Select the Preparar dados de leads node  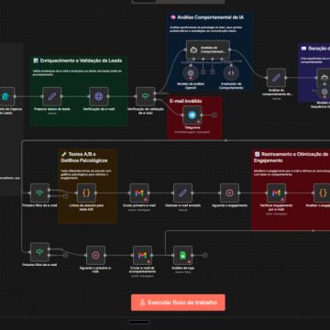tap(52, 96)
